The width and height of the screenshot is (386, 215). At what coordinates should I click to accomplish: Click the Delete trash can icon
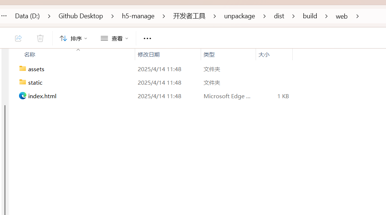pos(40,38)
